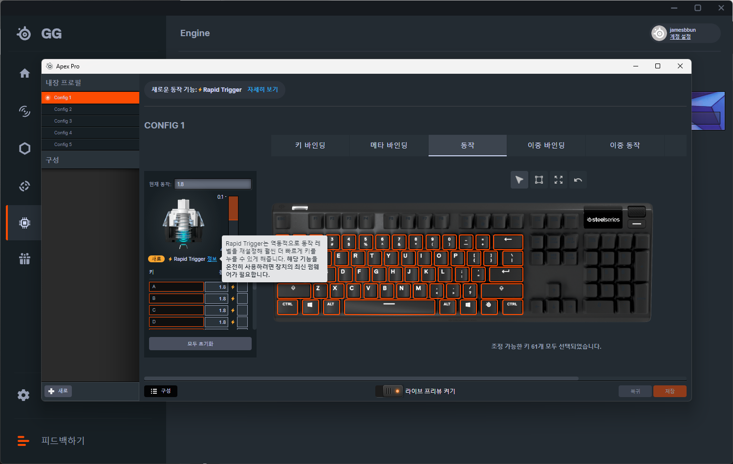Viewport: 733px width, 464px height.
Task: Click 자세히 보기 Rapid Trigger link
Action: pos(262,90)
